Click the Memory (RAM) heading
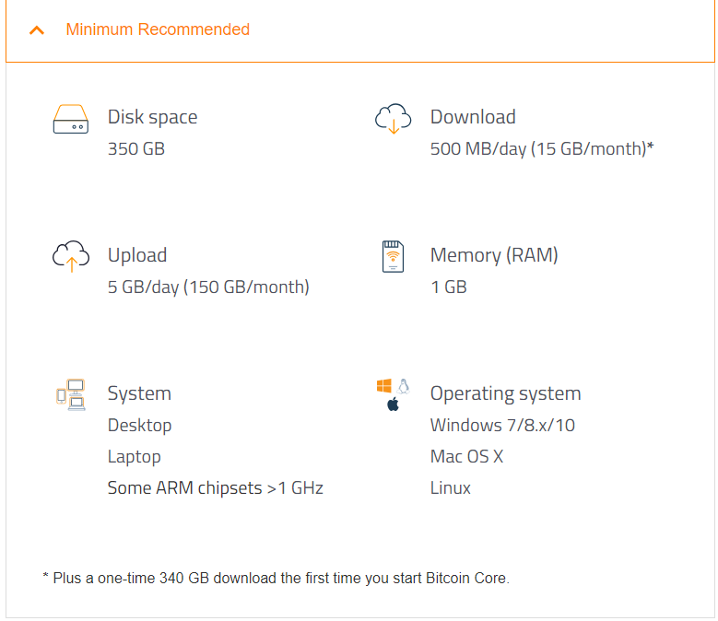This screenshot has width=718, height=621. (494, 255)
